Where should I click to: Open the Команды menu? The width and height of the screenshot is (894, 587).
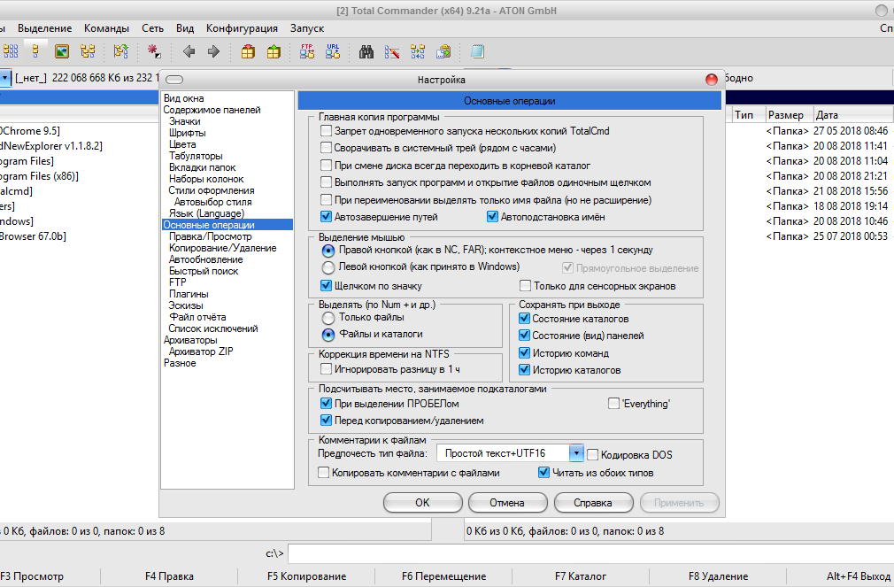click(x=106, y=28)
